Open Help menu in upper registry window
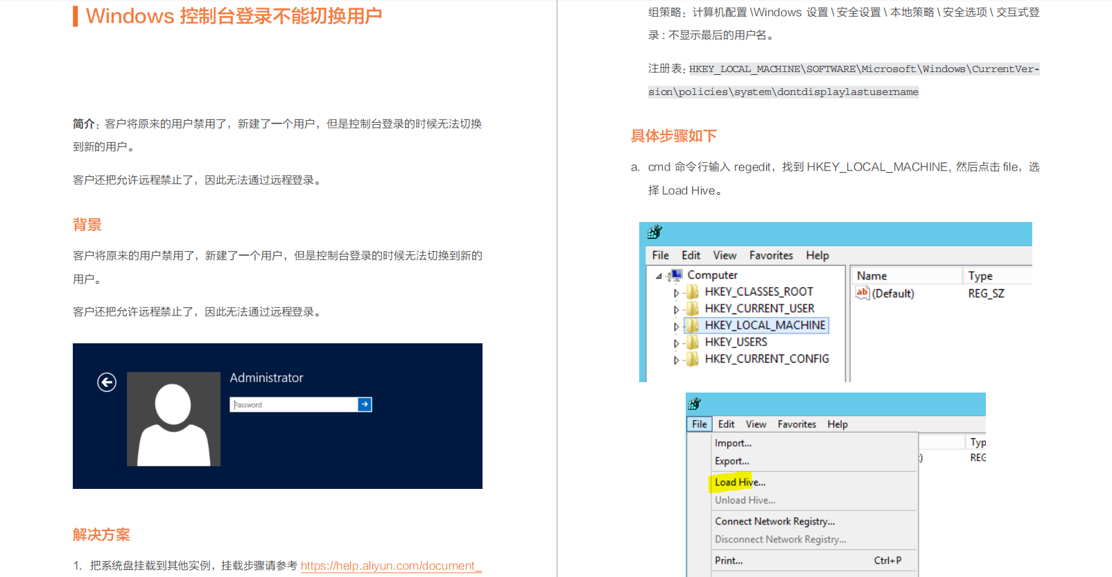 click(x=817, y=255)
